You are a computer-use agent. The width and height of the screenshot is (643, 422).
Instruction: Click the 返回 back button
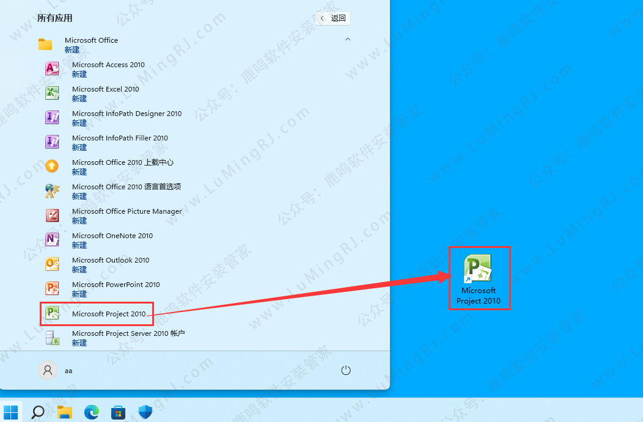pos(333,18)
